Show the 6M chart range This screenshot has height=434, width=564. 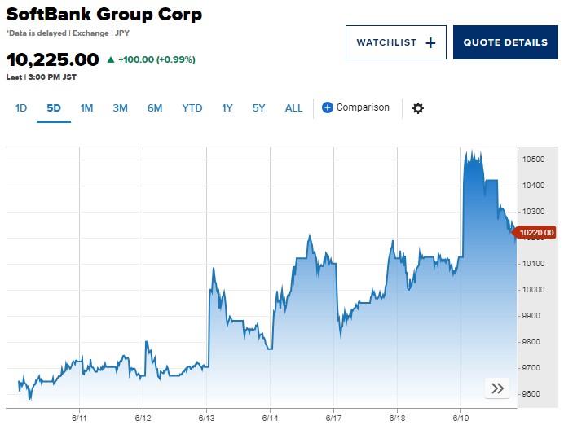click(155, 108)
